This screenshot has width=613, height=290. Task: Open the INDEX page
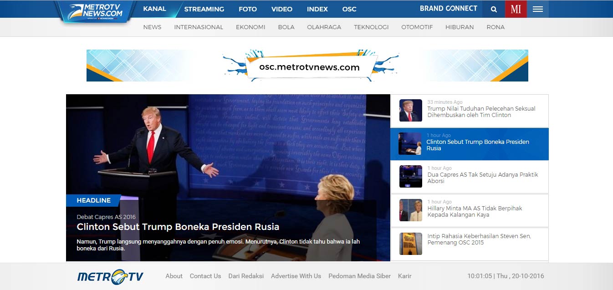317,9
